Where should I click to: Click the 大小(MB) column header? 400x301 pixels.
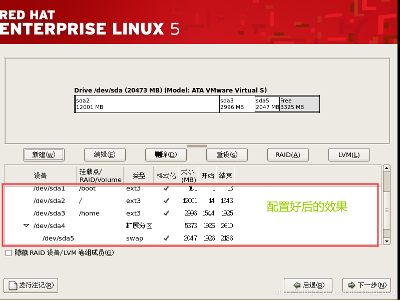(188, 175)
